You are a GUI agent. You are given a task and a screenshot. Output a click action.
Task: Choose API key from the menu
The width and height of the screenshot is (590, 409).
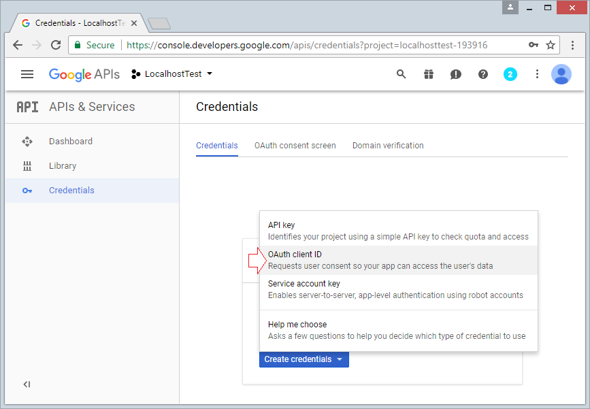(399, 231)
